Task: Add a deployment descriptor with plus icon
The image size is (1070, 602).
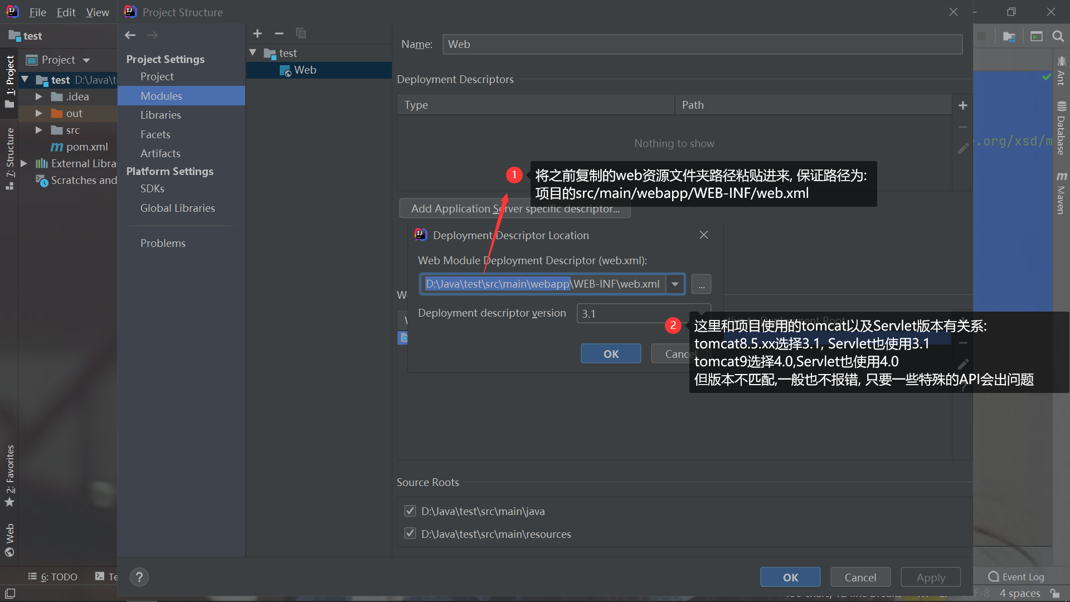Action: [962, 105]
